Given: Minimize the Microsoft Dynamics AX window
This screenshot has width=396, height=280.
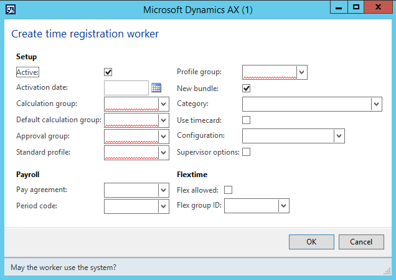Looking at the screenshot, I should coord(339,7).
